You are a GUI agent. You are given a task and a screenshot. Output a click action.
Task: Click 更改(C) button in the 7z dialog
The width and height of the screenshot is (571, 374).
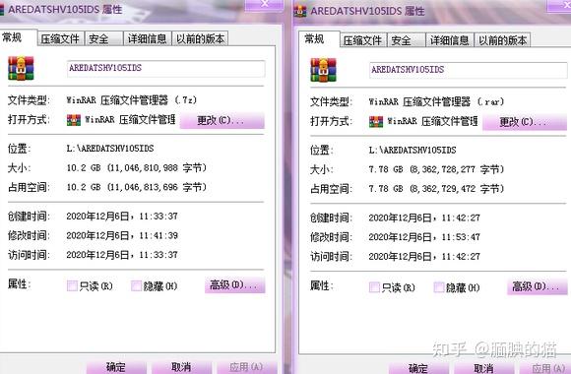pyautogui.click(x=222, y=120)
